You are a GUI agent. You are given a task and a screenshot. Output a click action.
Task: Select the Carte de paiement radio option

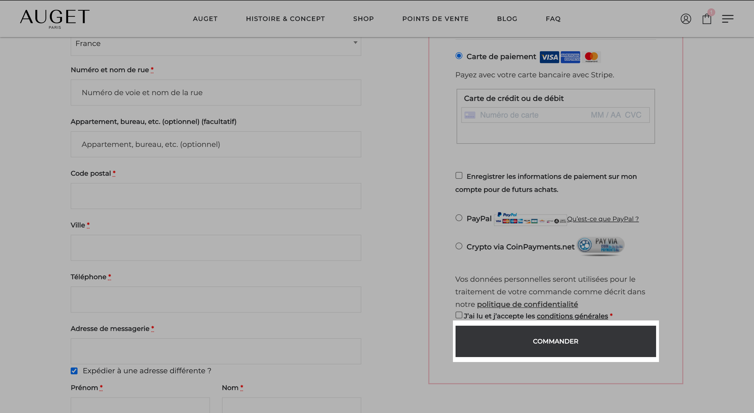pos(459,56)
